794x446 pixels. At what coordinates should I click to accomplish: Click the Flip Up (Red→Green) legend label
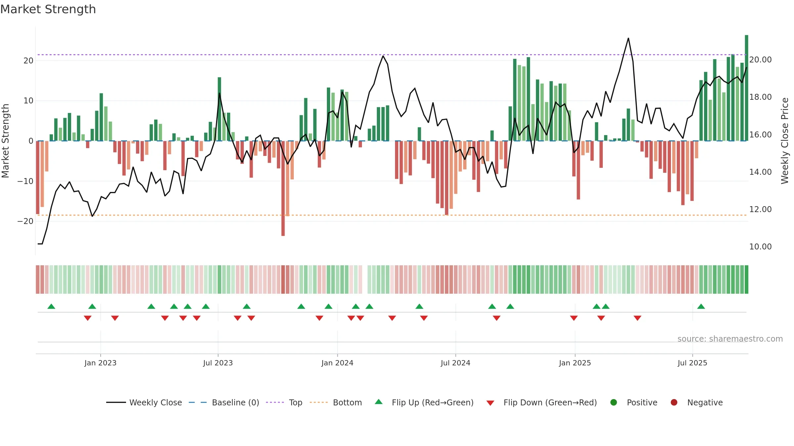433,402
